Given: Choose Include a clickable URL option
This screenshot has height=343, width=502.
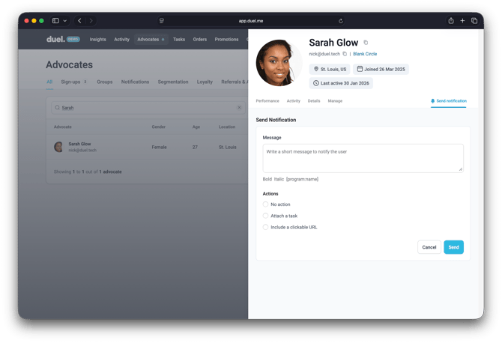Looking at the screenshot, I should [265, 227].
